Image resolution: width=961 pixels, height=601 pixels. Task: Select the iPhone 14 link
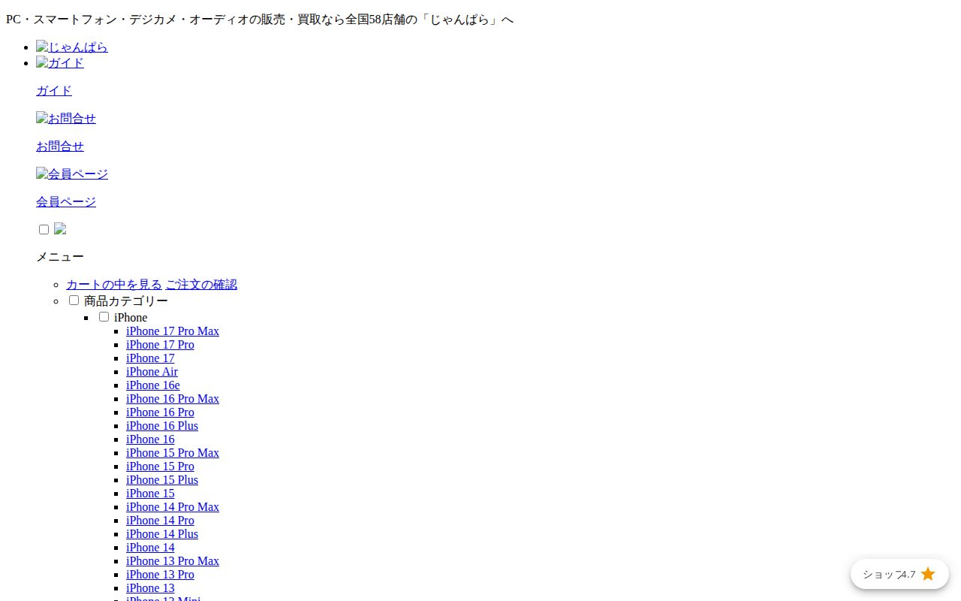[x=150, y=548]
